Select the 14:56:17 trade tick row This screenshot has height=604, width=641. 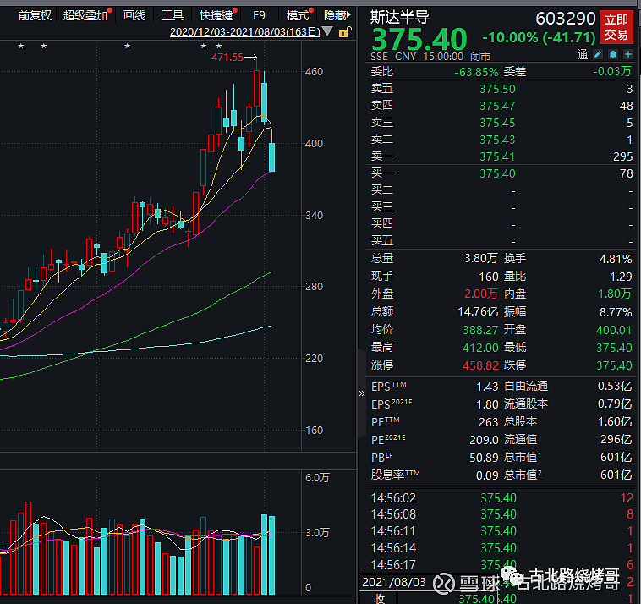pos(501,565)
